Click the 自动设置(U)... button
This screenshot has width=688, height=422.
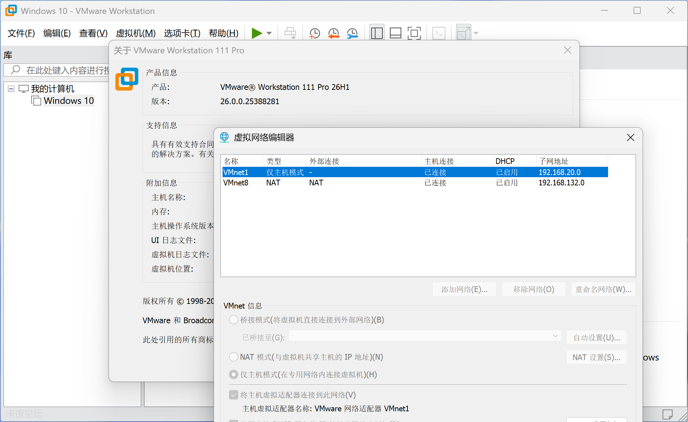(x=596, y=338)
